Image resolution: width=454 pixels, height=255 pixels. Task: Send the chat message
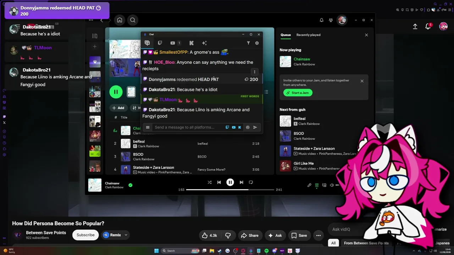(255, 127)
